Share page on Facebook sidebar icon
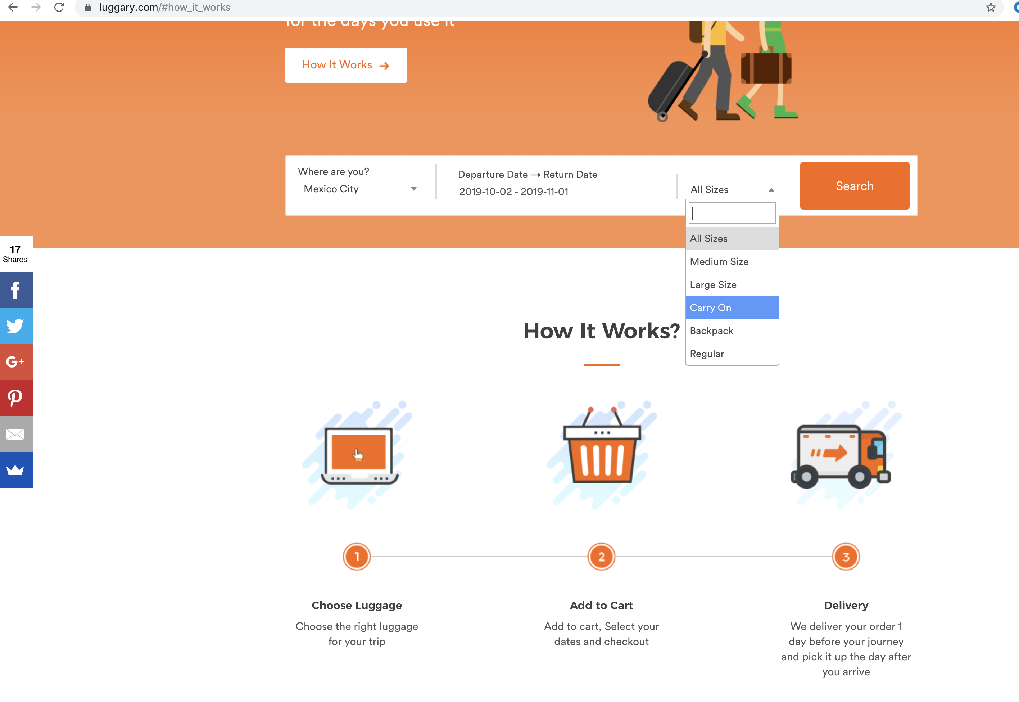 tap(16, 290)
